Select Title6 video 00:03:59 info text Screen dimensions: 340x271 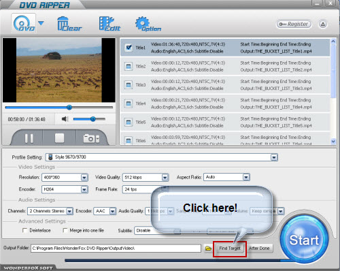pyautogui.click(x=188, y=138)
